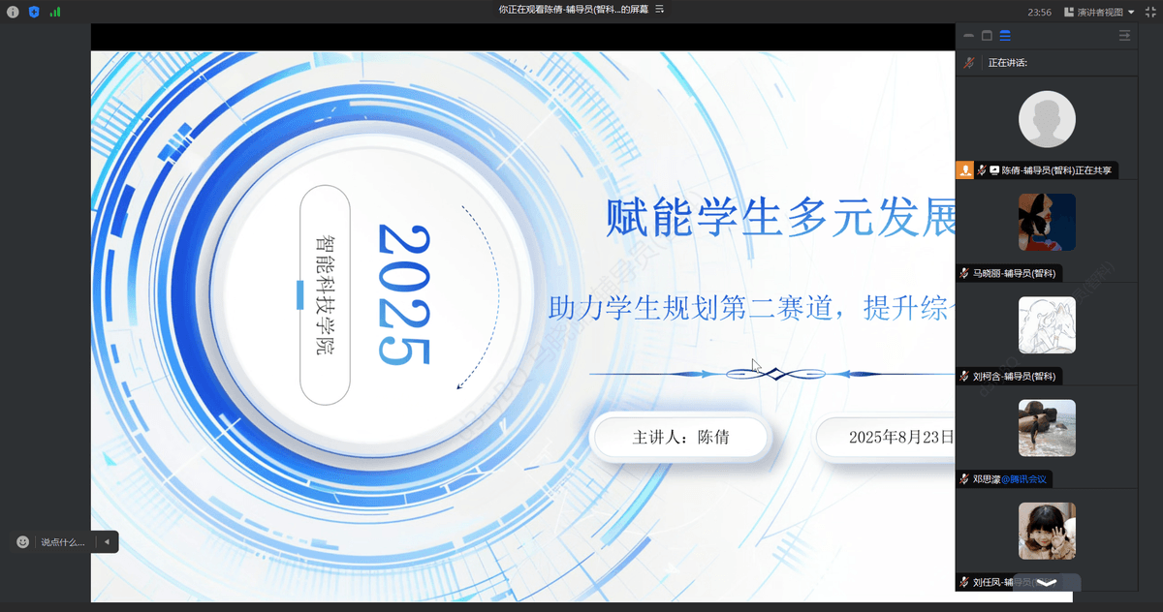Click the 说点什么 chat input field
The image size is (1163, 612).
point(63,542)
